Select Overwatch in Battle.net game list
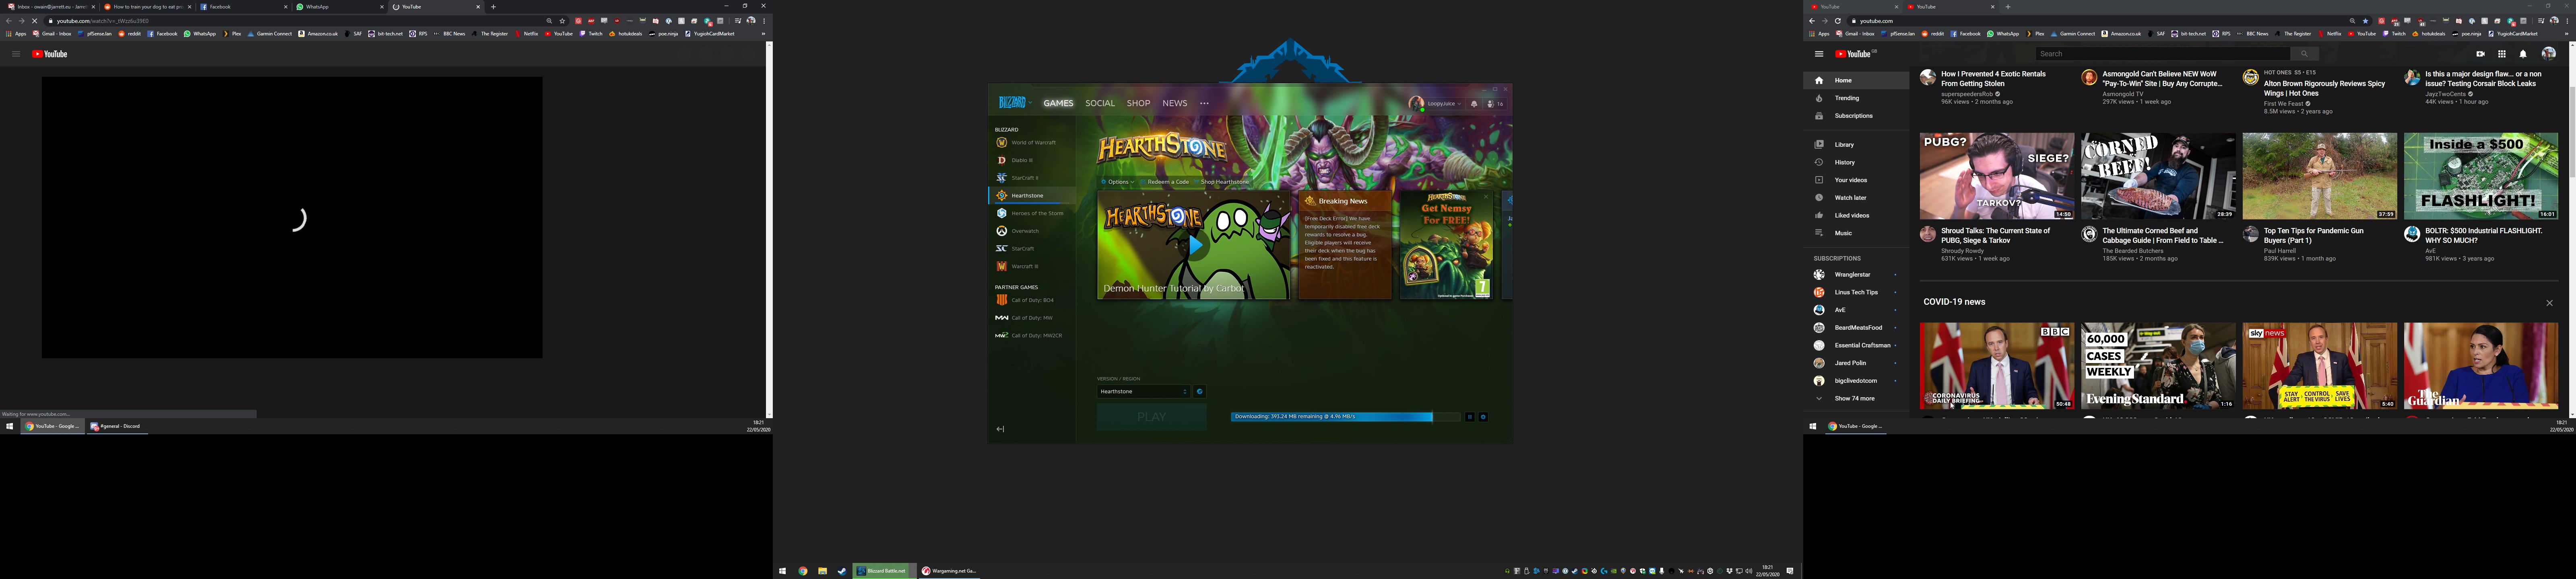 point(1032,231)
